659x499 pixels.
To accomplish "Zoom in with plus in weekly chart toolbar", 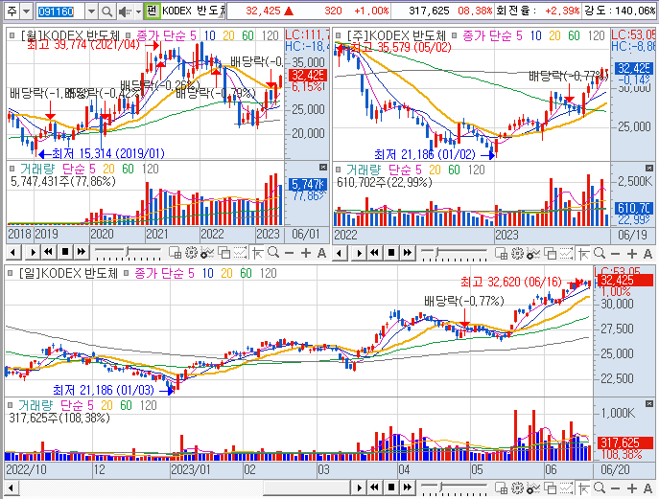I will (632, 254).
